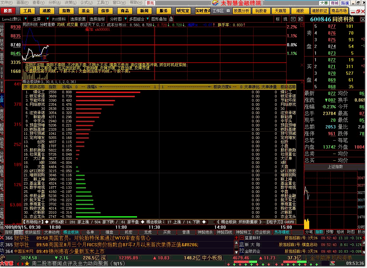This screenshot has height=268, width=367.
Task: Select the red 股票 toolbar button
Action: (8, 11)
